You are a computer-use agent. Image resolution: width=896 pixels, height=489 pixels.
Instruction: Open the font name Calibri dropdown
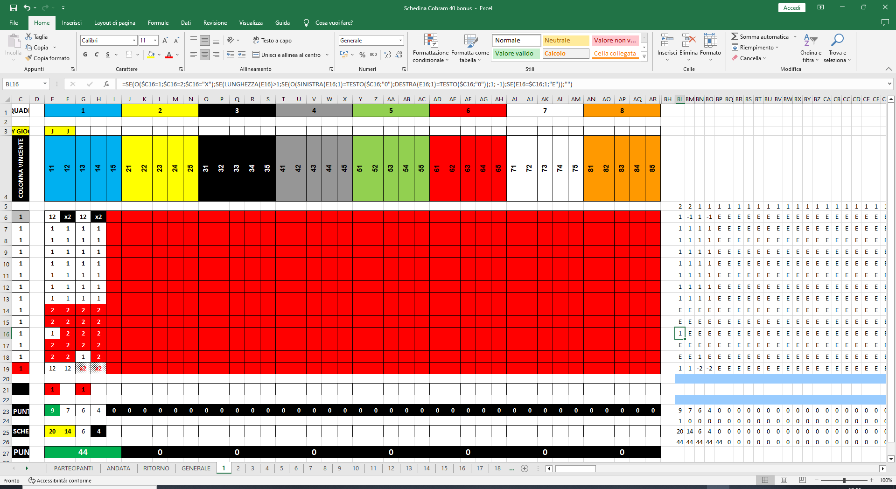point(134,41)
